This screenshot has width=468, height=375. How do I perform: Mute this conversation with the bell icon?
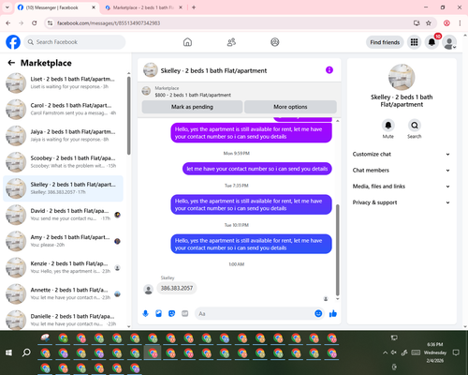[388, 126]
